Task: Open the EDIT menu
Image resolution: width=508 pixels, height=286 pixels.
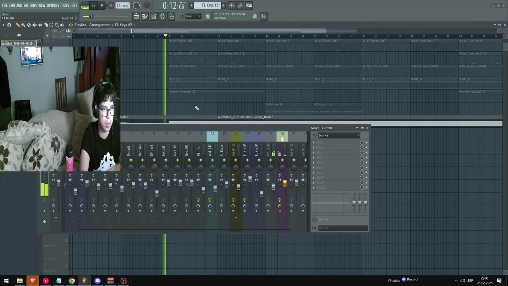Action: click(x=12, y=6)
